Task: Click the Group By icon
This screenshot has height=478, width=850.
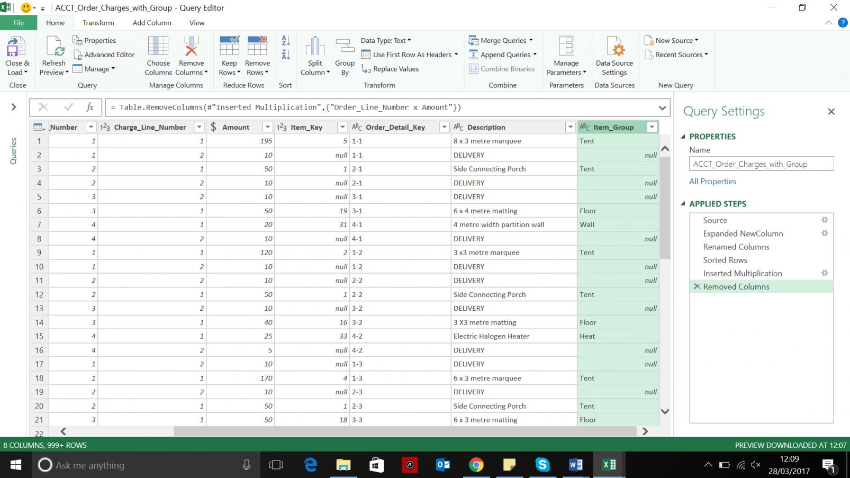Action: [x=345, y=46]
